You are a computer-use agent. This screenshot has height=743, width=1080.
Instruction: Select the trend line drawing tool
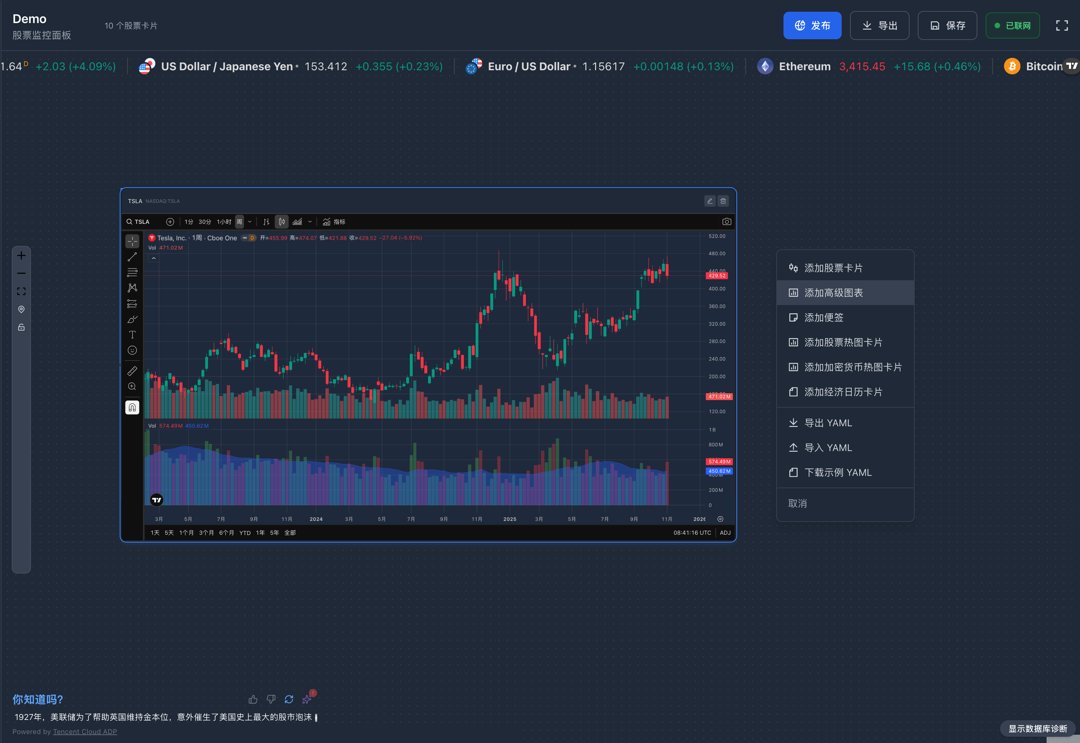coord(132,257)
